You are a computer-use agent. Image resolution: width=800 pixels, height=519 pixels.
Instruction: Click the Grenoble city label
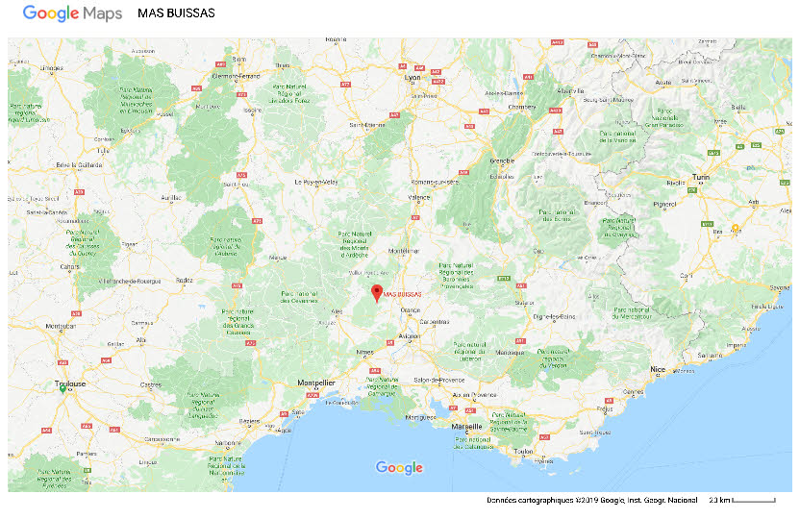click(x=503, y=160)
